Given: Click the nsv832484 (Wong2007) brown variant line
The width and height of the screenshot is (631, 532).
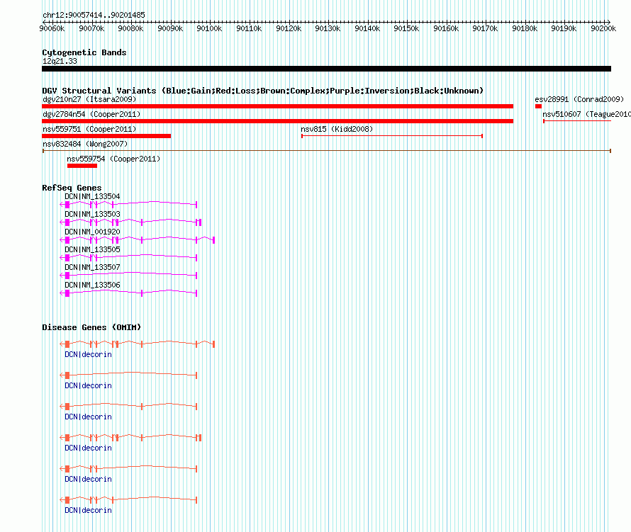Looking at the screenshot, I should pos(327,151).
